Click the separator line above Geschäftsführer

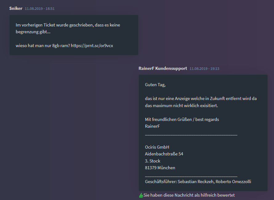point(191,175)
